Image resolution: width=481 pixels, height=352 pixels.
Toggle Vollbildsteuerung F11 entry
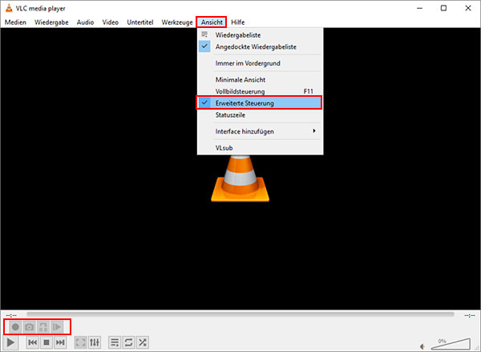[x=260, y=91]
